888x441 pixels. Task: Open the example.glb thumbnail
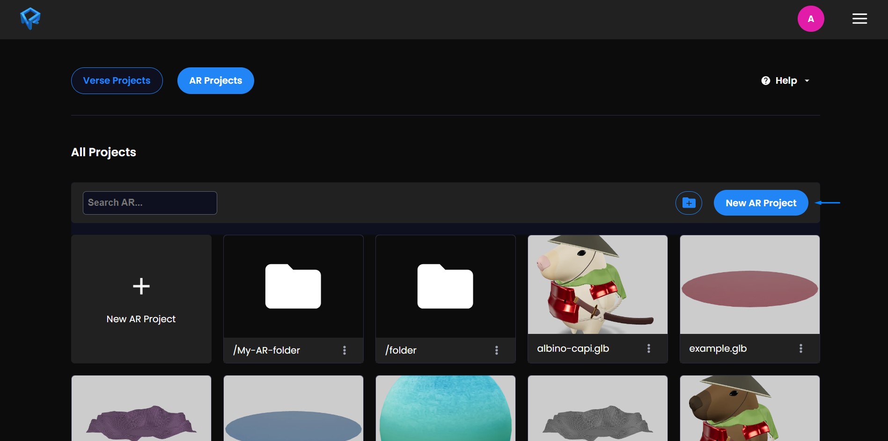pyautogui.click(x=750, y=284)
